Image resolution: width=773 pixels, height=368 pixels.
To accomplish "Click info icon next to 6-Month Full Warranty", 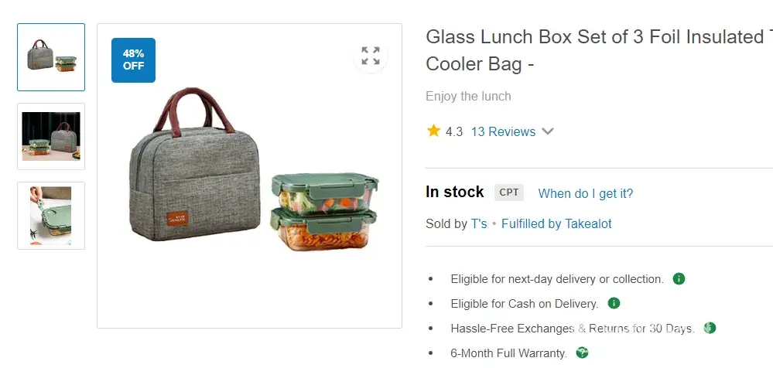I will (582, 353).
